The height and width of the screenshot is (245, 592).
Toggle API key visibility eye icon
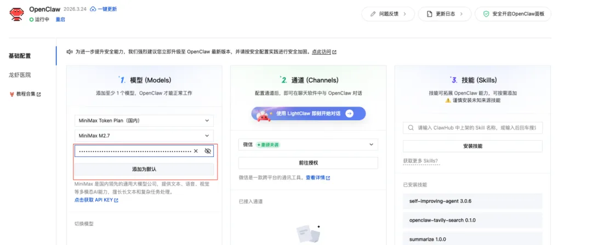208,151
